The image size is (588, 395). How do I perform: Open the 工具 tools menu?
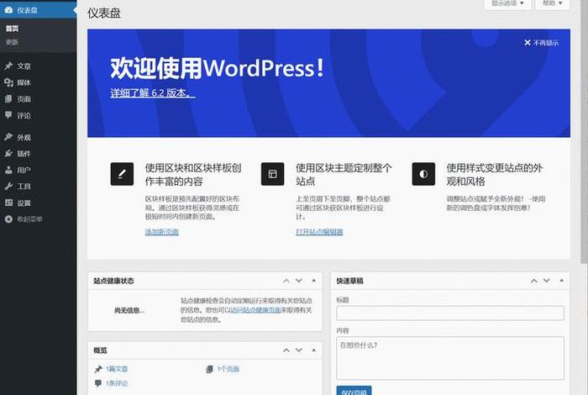coord(39,186)
